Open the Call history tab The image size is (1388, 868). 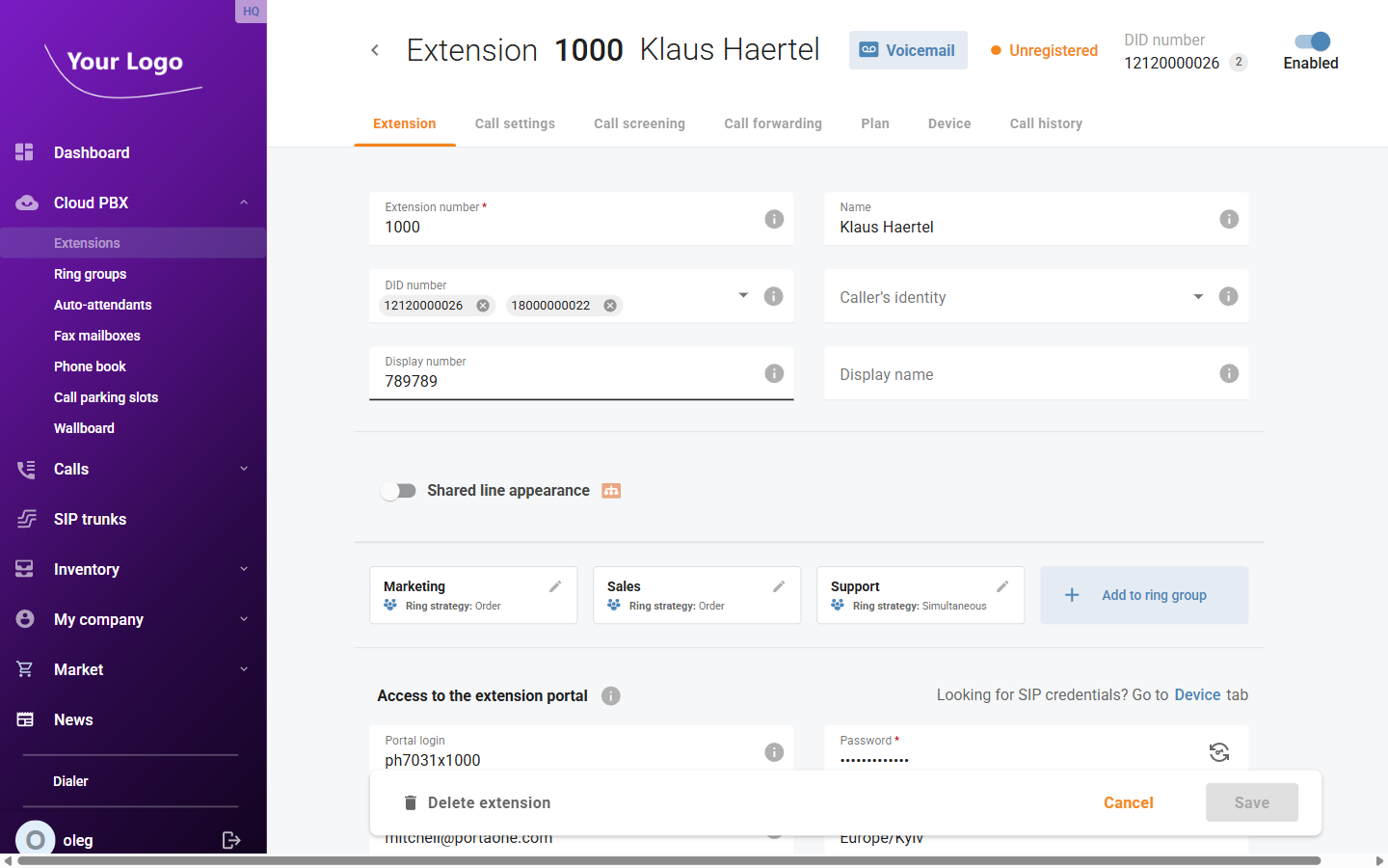click(1046, 123)
